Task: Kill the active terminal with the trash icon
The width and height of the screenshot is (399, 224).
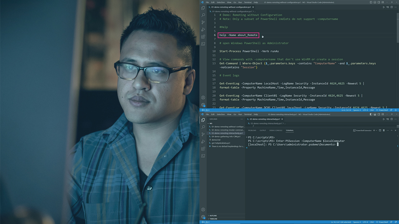Action: pyautogui.click(x=384, y=130)
